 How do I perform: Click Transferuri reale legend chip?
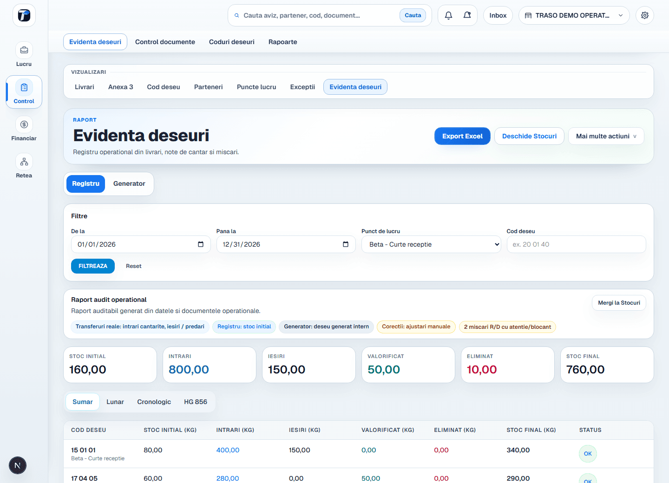coord(140,326)
